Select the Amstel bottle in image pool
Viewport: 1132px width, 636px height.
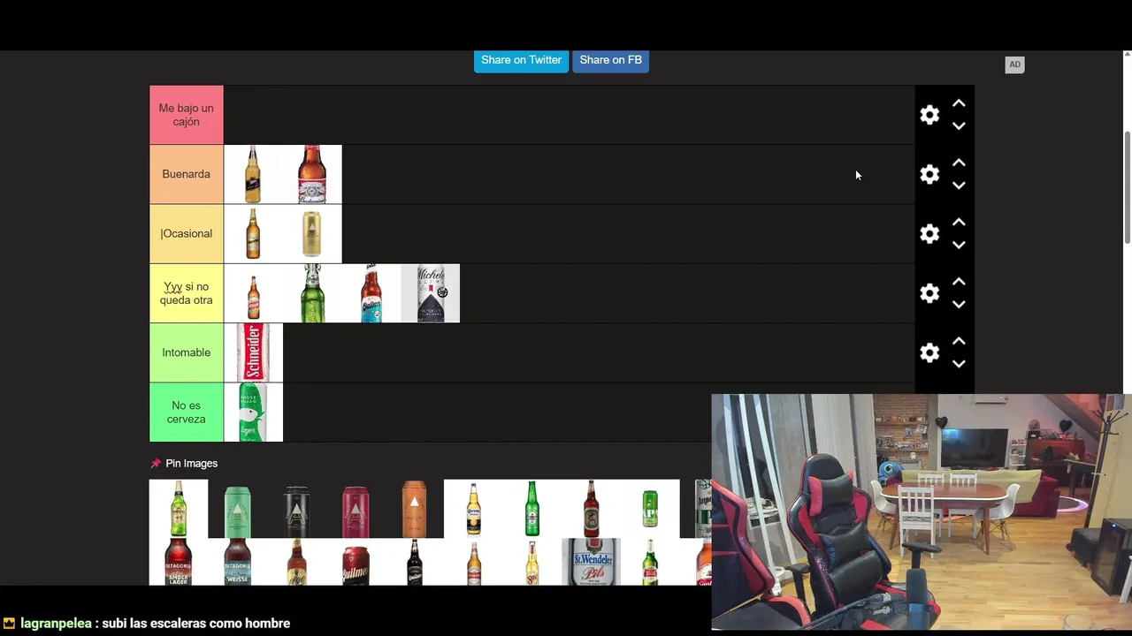179,508
